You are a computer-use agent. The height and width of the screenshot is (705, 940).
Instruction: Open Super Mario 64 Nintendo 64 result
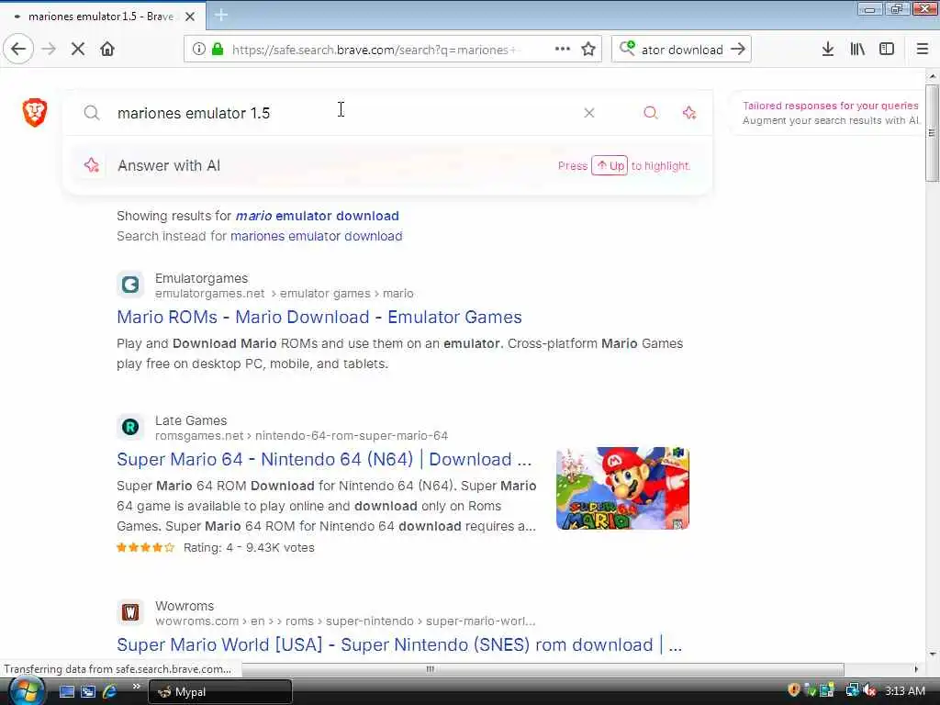[324, 459]
